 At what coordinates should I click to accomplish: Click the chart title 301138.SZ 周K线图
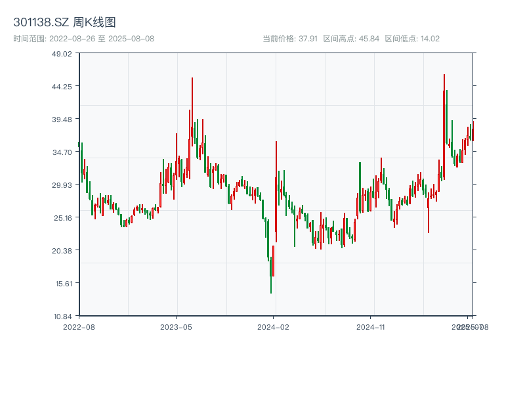click(x=65, y=23)
